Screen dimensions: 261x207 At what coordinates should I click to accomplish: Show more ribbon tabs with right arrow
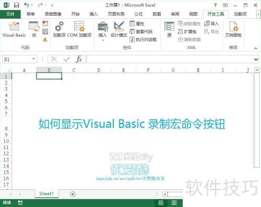click(x=258, y=14)
